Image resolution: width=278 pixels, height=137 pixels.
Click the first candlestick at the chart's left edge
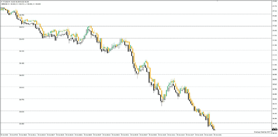tap(1, 9)
